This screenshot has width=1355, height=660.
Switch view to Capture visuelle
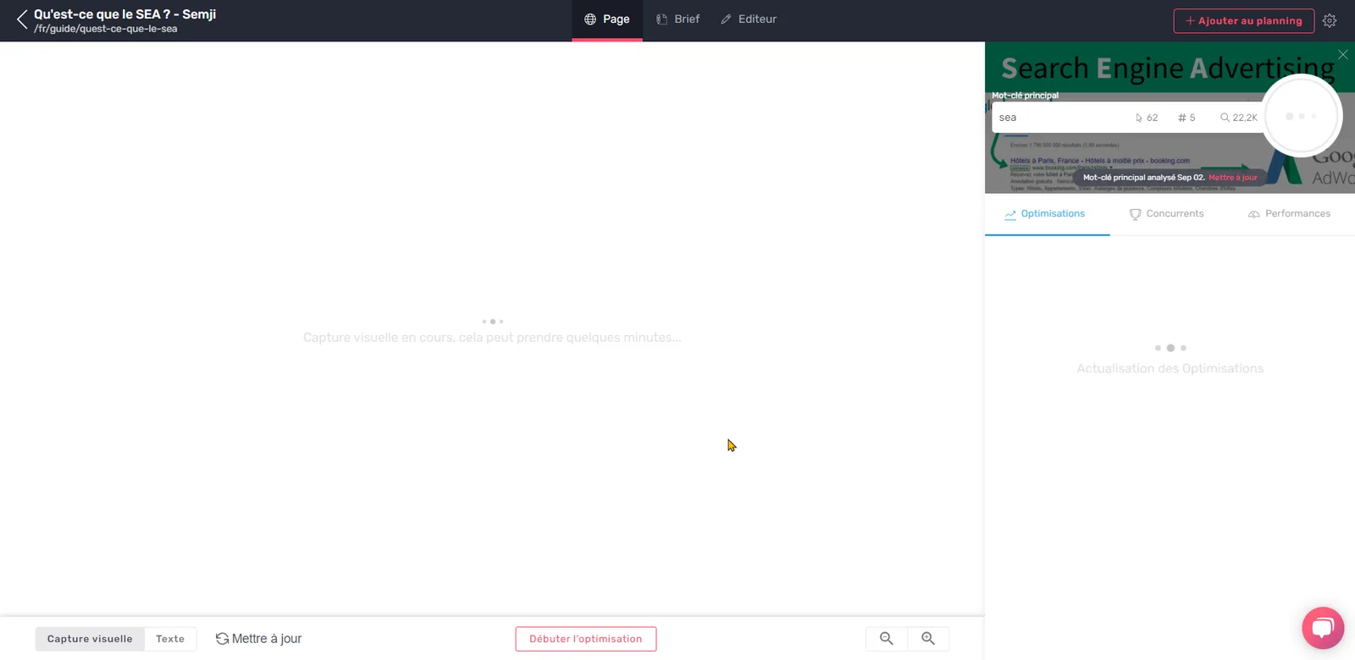point(90,639)
